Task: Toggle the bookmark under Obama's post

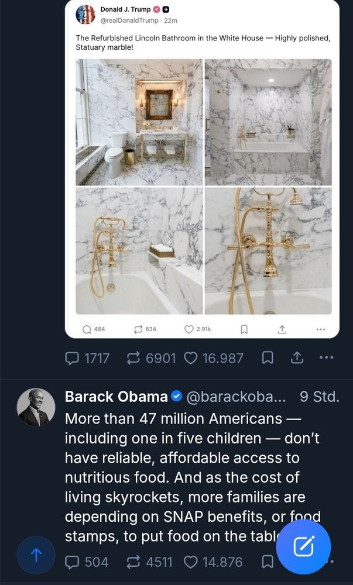Action: coord(268,562)
